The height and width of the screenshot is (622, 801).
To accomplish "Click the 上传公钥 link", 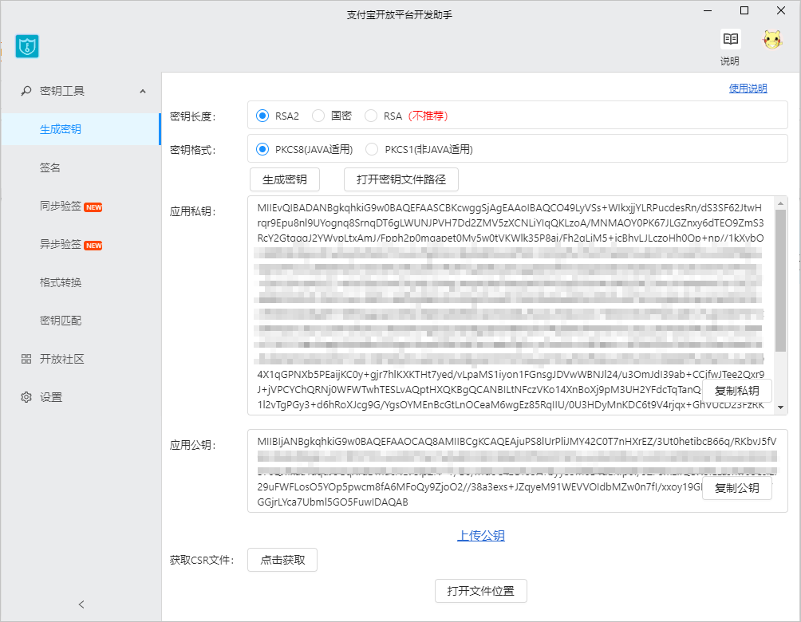I will pyautogui.click(x=481, y=536).
